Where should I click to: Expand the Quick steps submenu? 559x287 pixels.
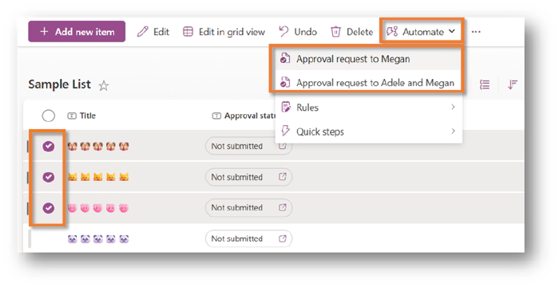click(369, 132)
